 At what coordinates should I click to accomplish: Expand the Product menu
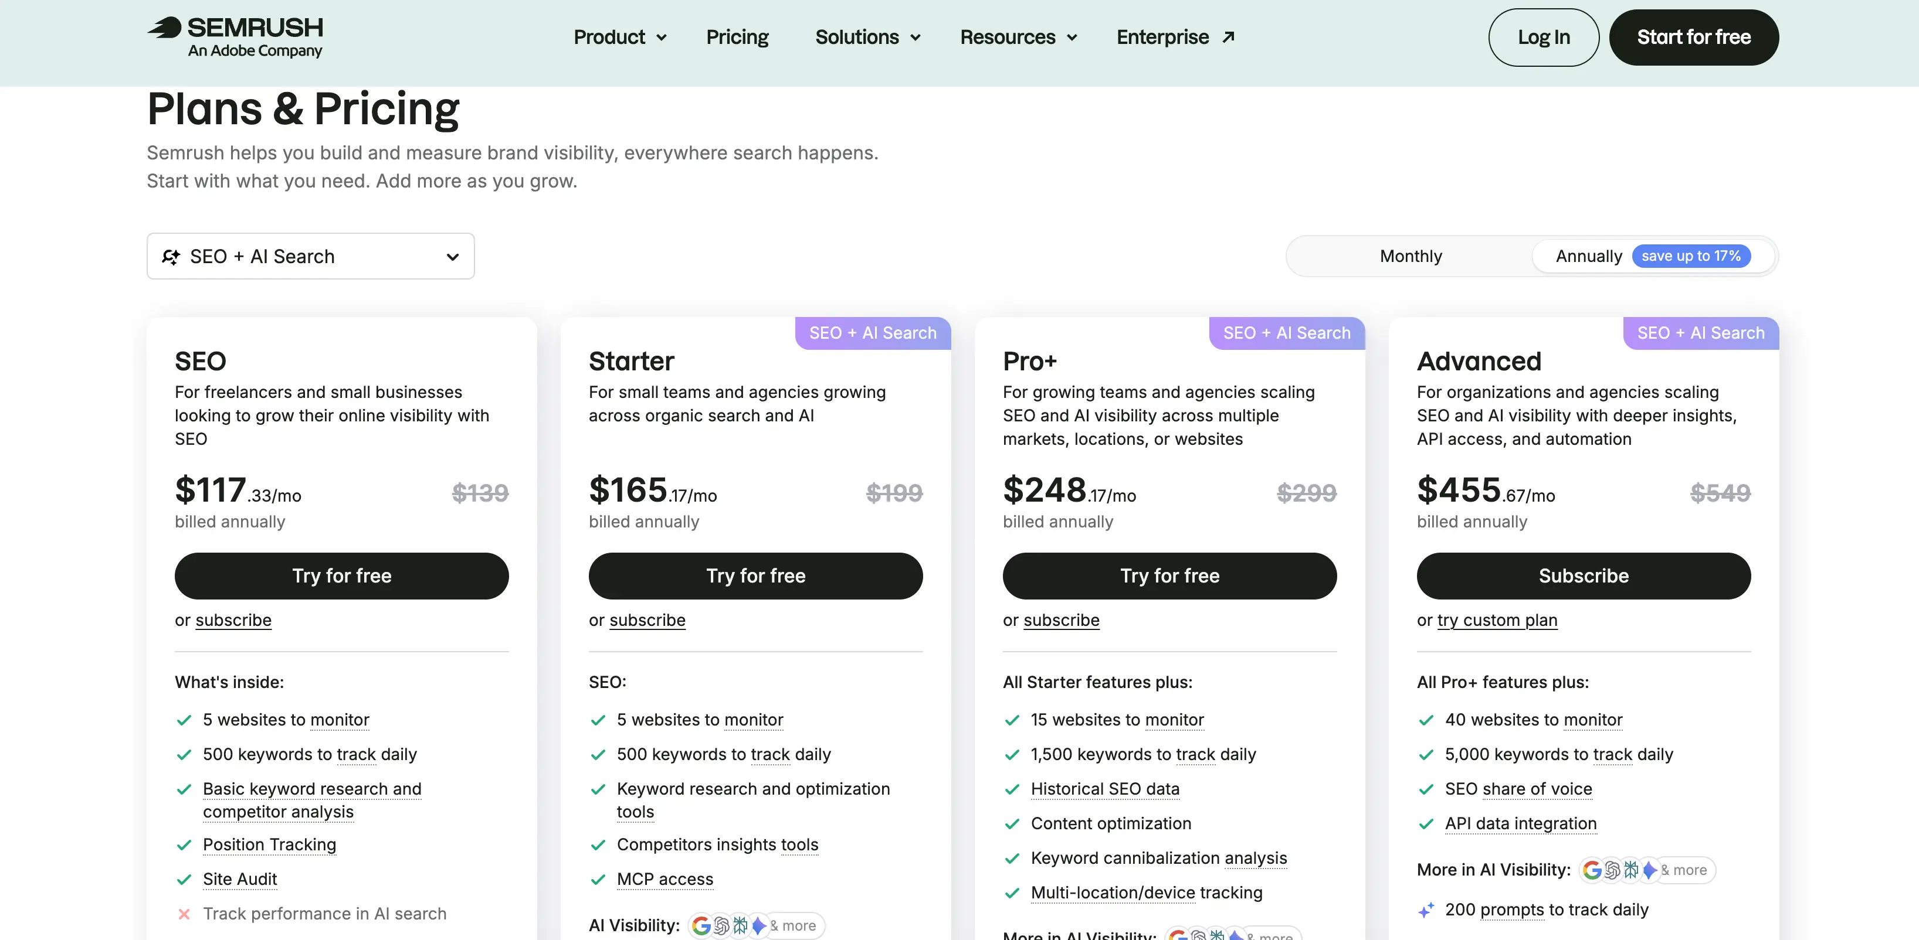[620, 37]
